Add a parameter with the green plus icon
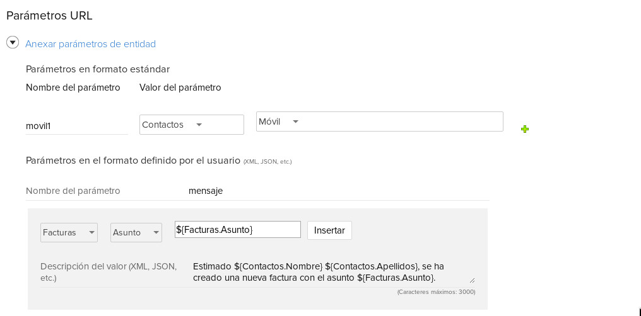Viewport: 641px width, 316px height. tap(524, 129)
